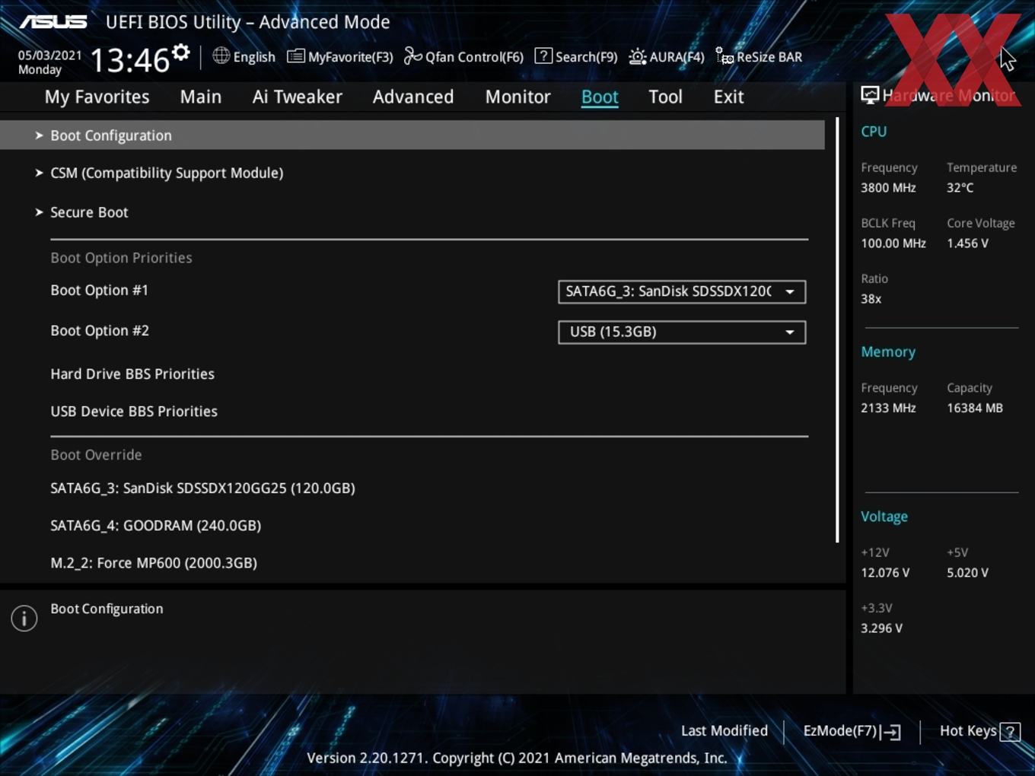1035x776 pixels.
Task: Open the Hot Keys help
Action: 968,730
